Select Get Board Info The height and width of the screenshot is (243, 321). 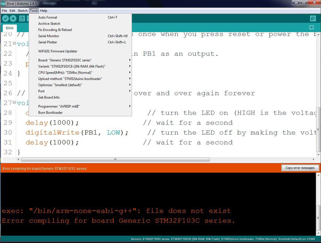pos(80,97)
